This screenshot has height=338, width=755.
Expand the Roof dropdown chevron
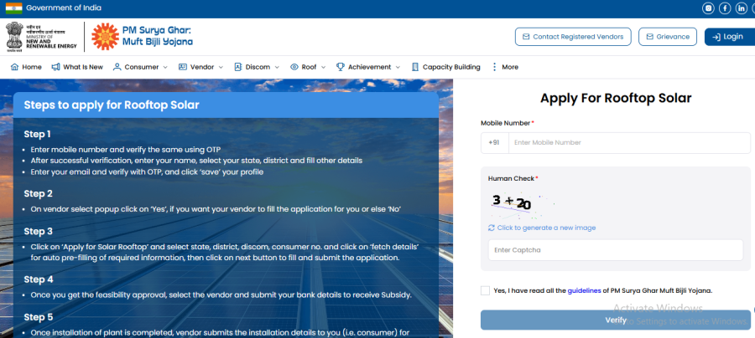323,67
